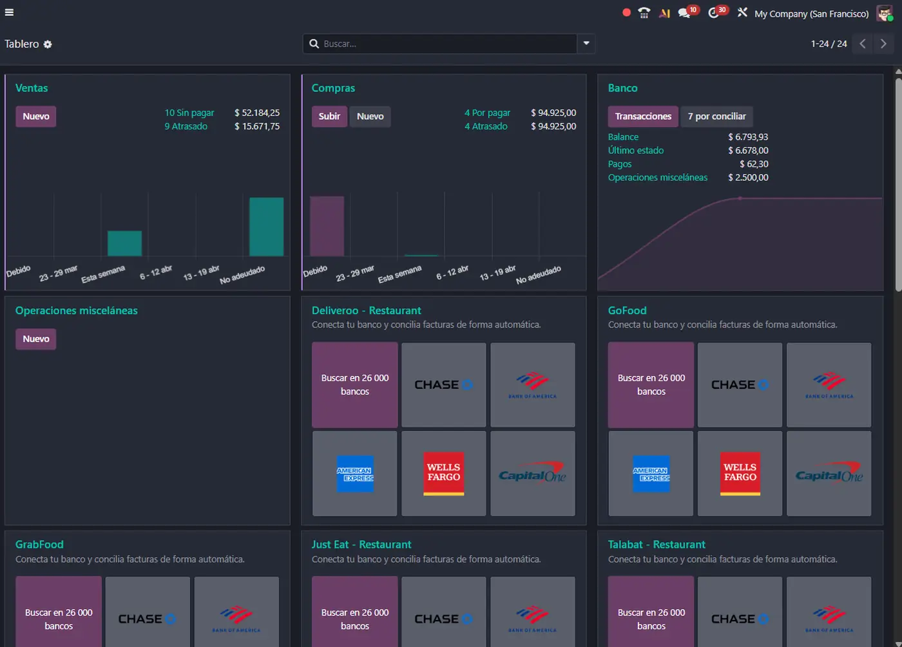Viewport: 902px width, 647px height.
Task: Open the VoIP phone icon
Action: (x=644, y=13)
